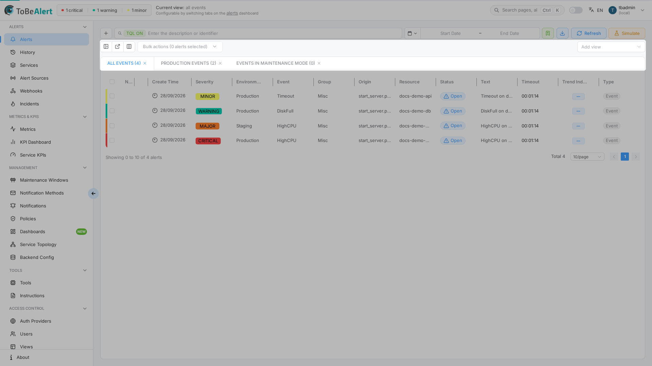
Task: Open Users in the sidebar
Action: pos(47,334)
